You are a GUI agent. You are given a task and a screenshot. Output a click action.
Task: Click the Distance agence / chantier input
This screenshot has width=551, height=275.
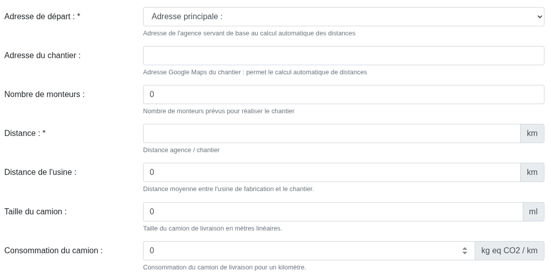tap(331, 133)
